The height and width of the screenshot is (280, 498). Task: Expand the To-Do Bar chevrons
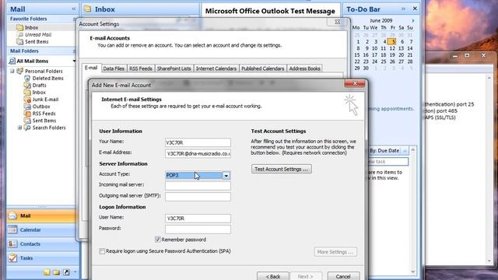click(403, 9)
